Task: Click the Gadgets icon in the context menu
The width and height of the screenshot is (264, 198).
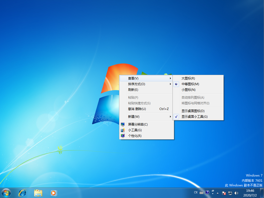Action: [123, 130]
